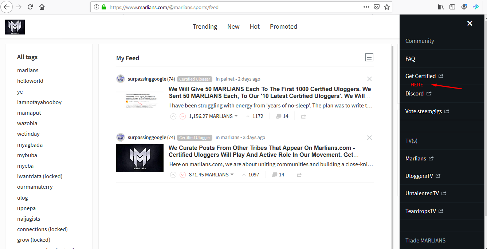Go to the browser Home page
This screenshot has width=487, height=249.
[42, 7]
